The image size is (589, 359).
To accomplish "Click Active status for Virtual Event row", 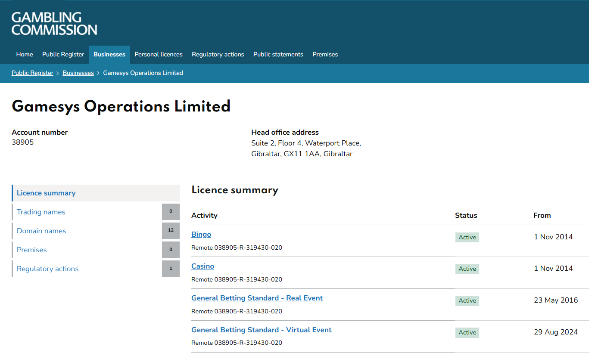I will [467, 332].
